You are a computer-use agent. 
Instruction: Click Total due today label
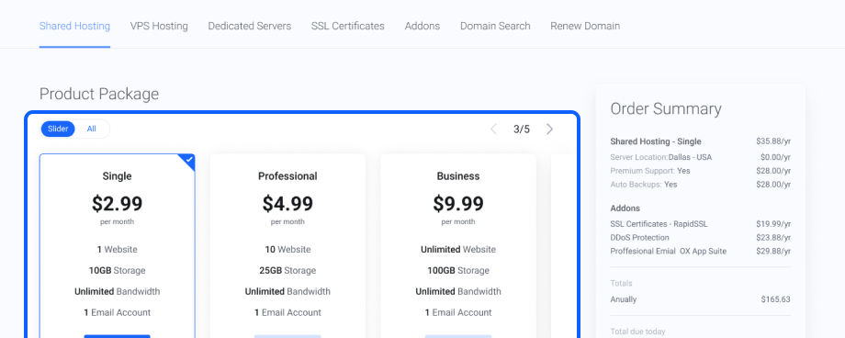637,332
